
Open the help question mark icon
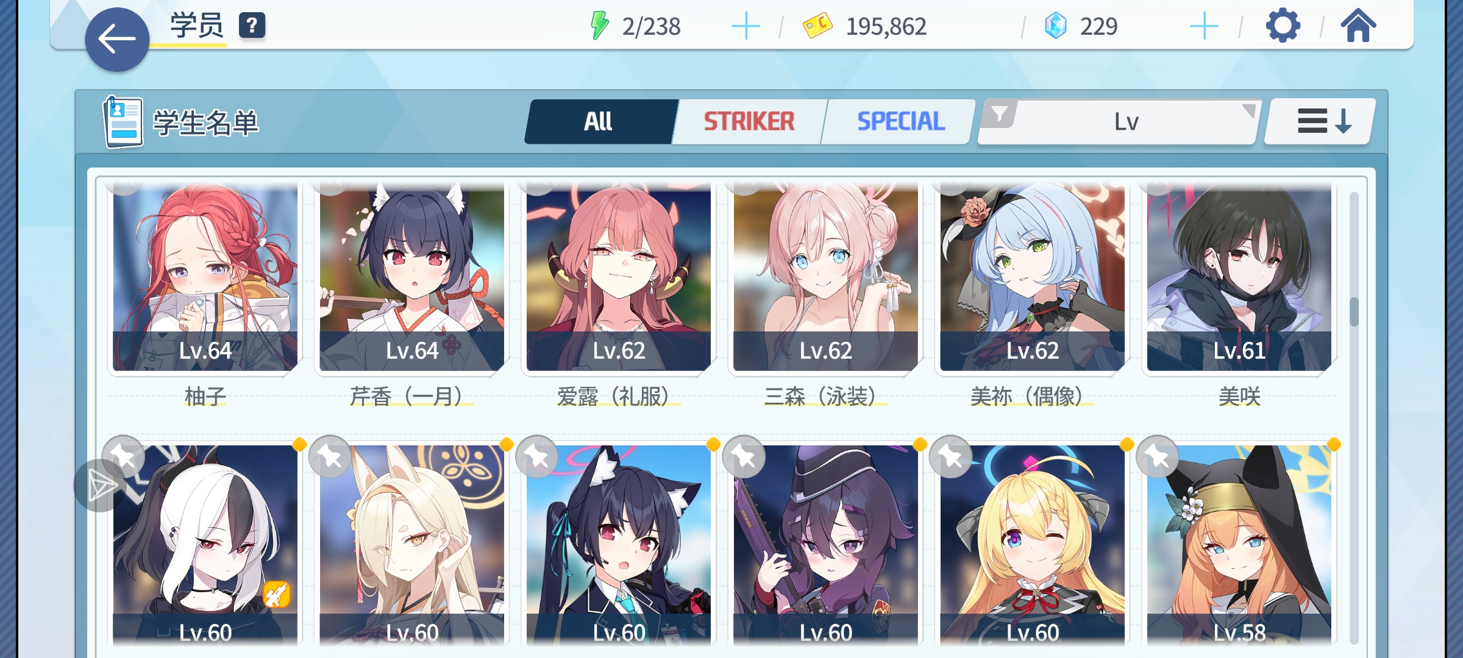(252, 26)
